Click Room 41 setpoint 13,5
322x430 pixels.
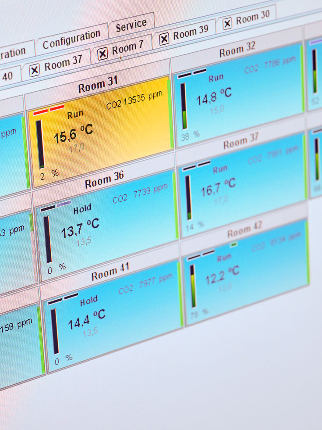[90, 333]
